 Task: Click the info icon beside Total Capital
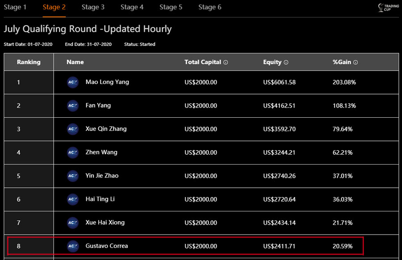point(226,62)
